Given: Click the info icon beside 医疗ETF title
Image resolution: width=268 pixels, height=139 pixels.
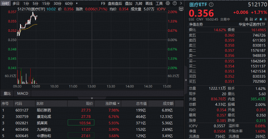Looking at the screenshot, I should point(211,5).
